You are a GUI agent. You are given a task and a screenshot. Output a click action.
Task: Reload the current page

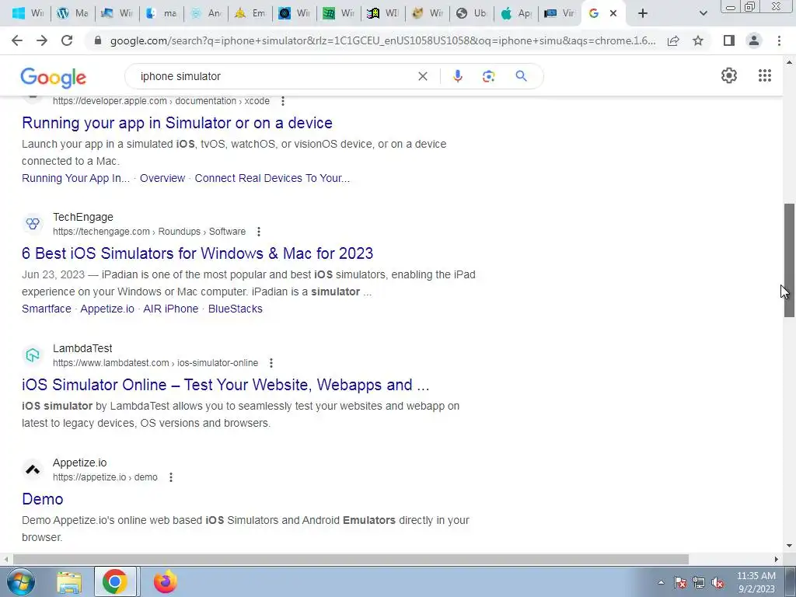click(67, 40)
